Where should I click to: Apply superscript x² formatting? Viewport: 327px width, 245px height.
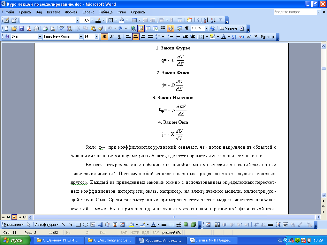click(x=249, y=37)
